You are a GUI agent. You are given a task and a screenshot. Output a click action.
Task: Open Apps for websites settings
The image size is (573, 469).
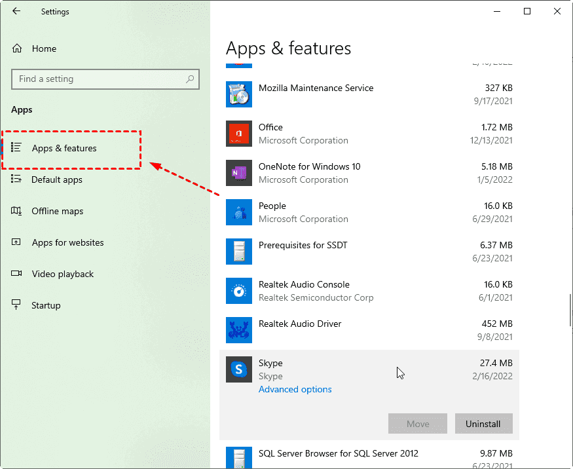[67, 242]
